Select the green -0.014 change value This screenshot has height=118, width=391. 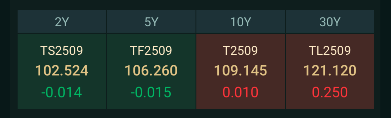pyautogui.click(x=62, y=92)
